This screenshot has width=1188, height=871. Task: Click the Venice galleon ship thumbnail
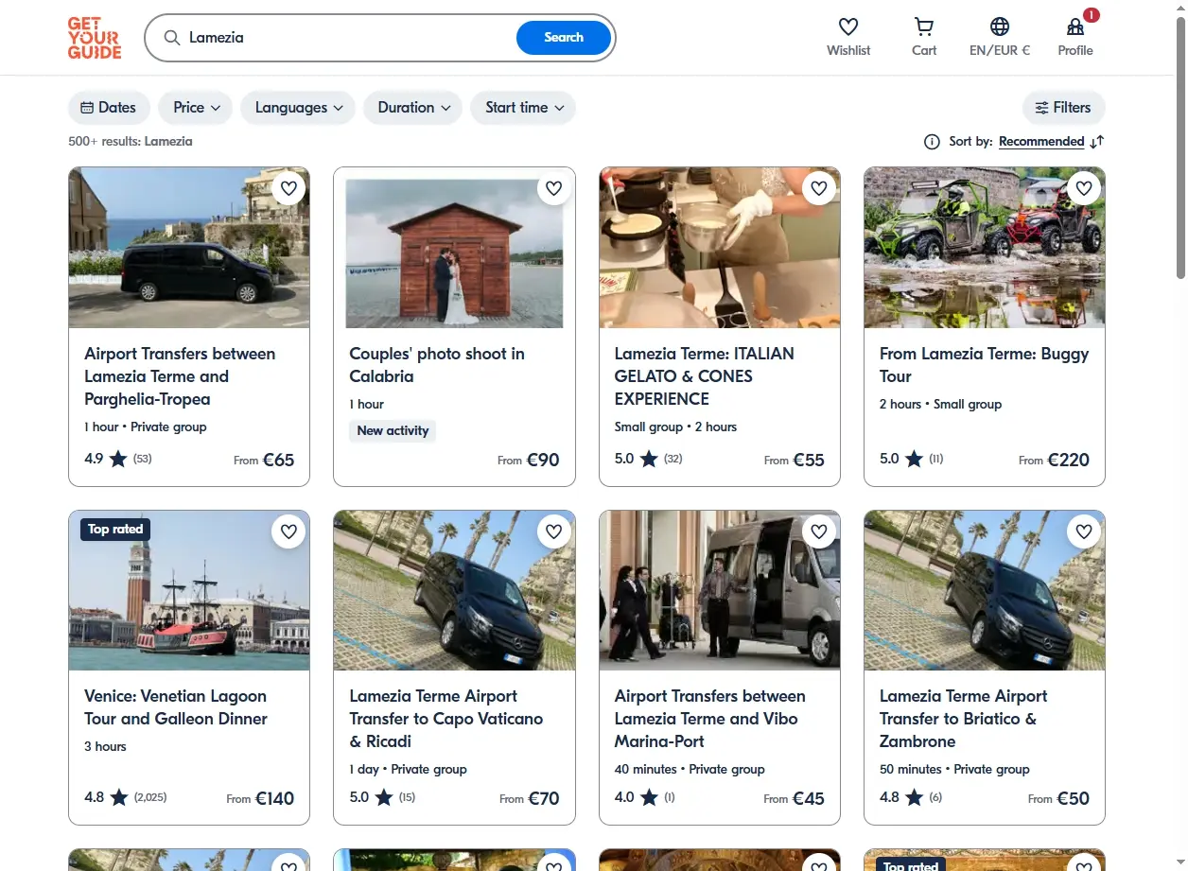click(189, 591)
